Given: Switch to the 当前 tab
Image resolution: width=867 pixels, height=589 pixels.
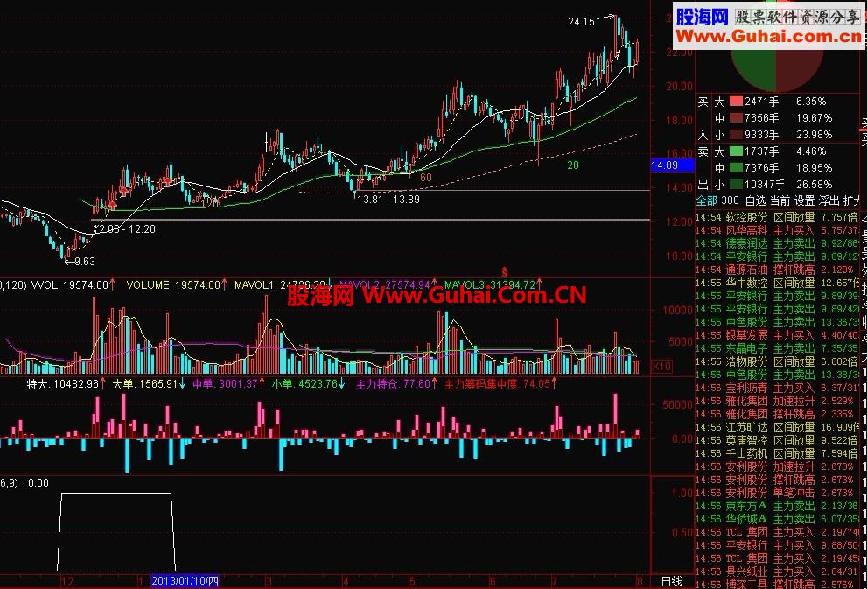Looking at the screenshot, I should tap(780, 200).
